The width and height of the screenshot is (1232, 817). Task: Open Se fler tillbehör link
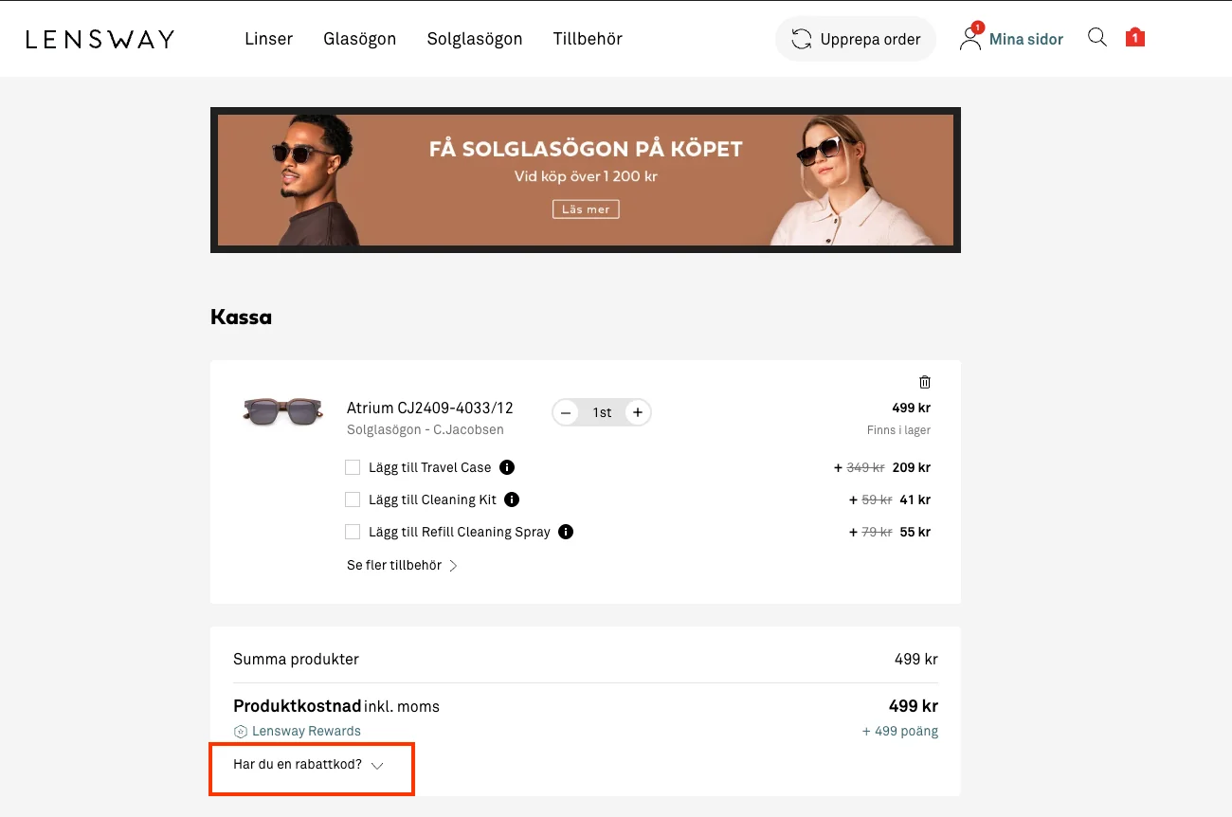coord(403,565)
